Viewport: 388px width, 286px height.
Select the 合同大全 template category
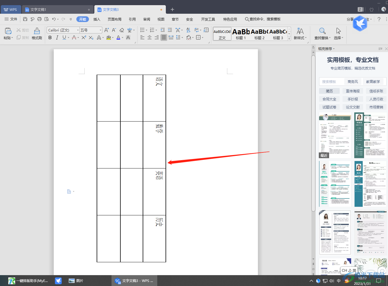coord(329,99)
